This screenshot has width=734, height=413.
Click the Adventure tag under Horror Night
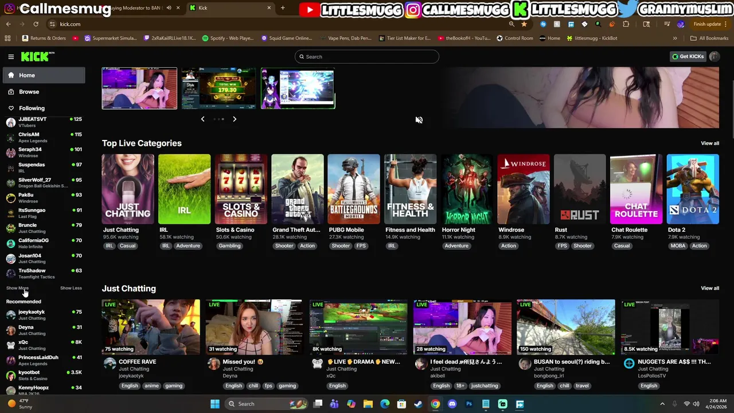(x=456, y=246)
